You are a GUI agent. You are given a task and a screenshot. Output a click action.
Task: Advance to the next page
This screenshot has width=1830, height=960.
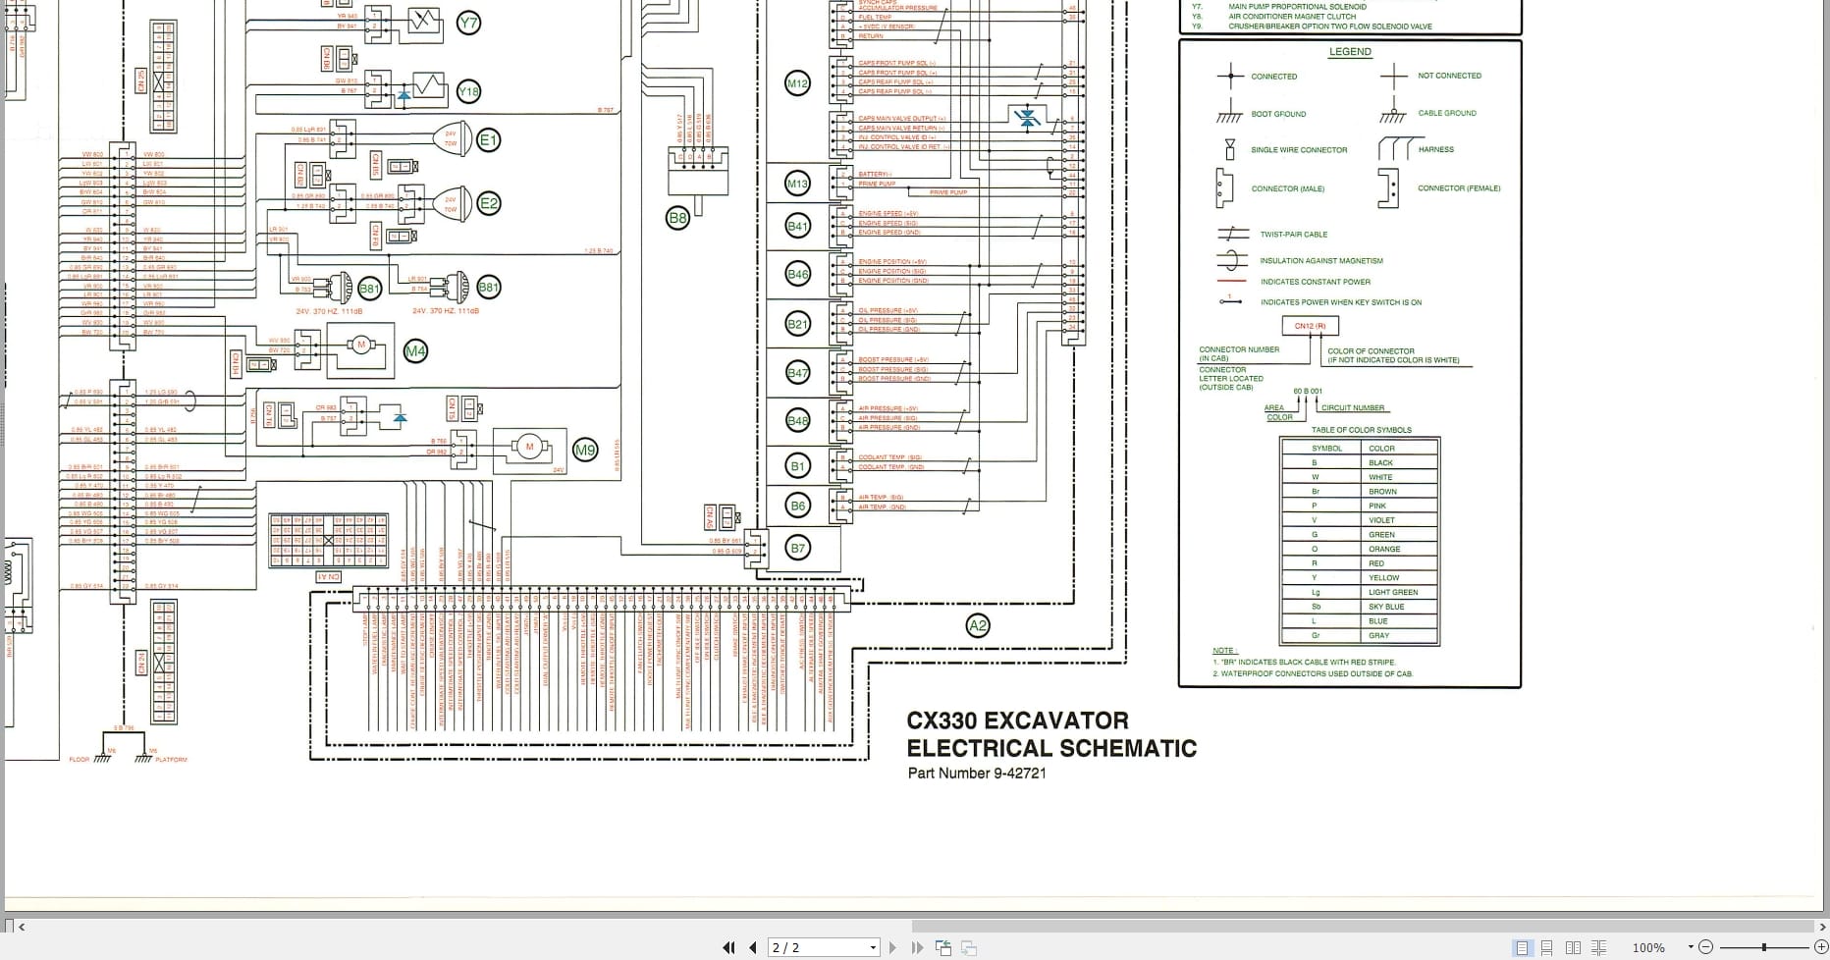(892, 947)
